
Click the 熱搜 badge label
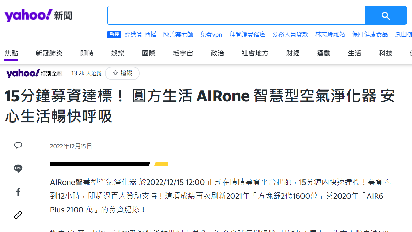click(114, 34)
